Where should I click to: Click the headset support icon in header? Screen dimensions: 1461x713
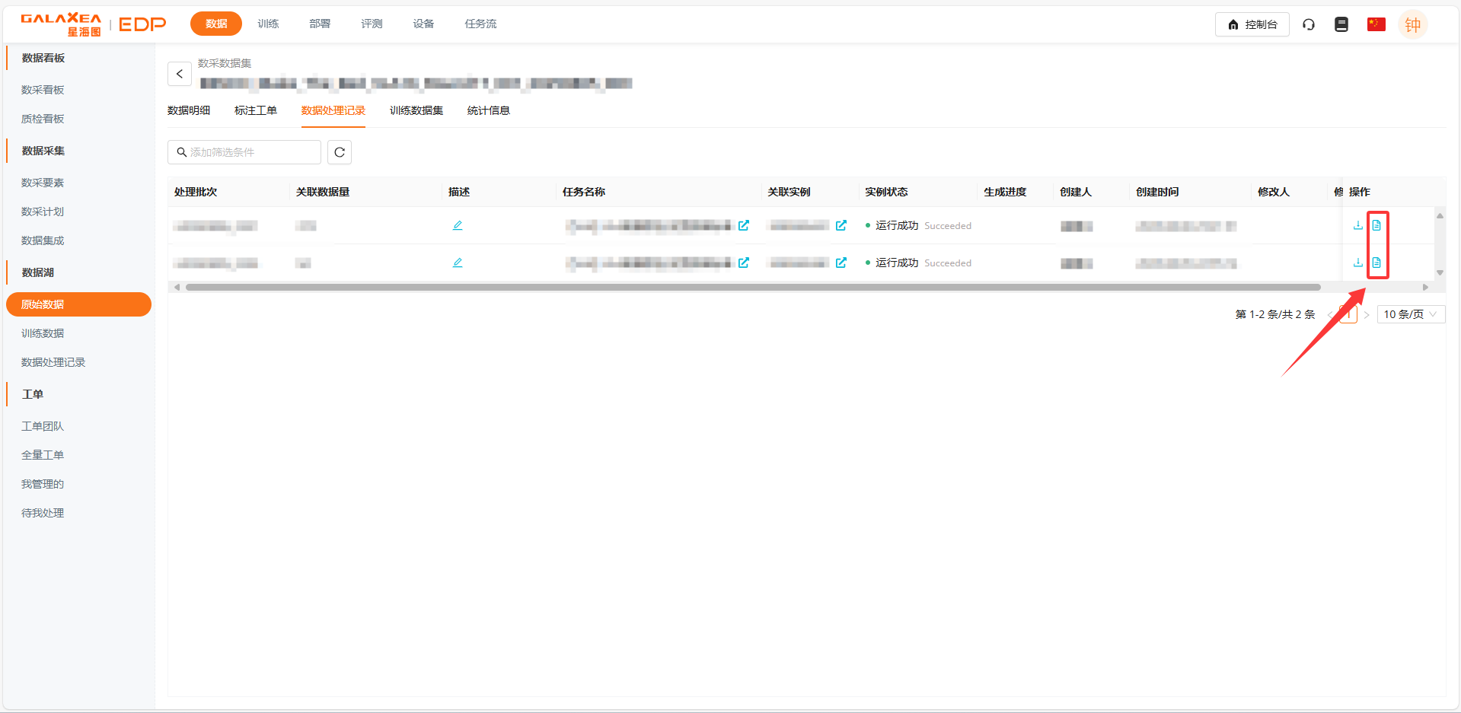pos(1309,24)
